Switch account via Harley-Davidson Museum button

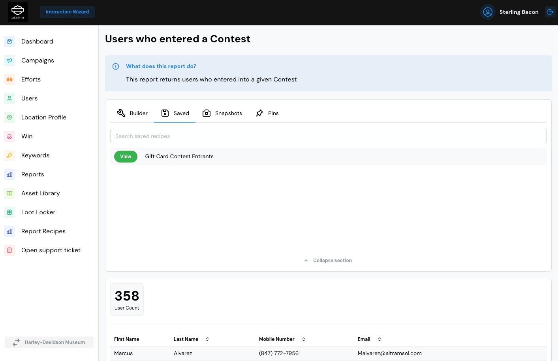coord(49,342)
